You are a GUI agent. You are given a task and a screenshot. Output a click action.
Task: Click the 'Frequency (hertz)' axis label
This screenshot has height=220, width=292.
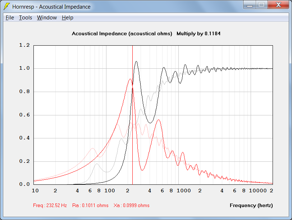(x=251, y=206)
